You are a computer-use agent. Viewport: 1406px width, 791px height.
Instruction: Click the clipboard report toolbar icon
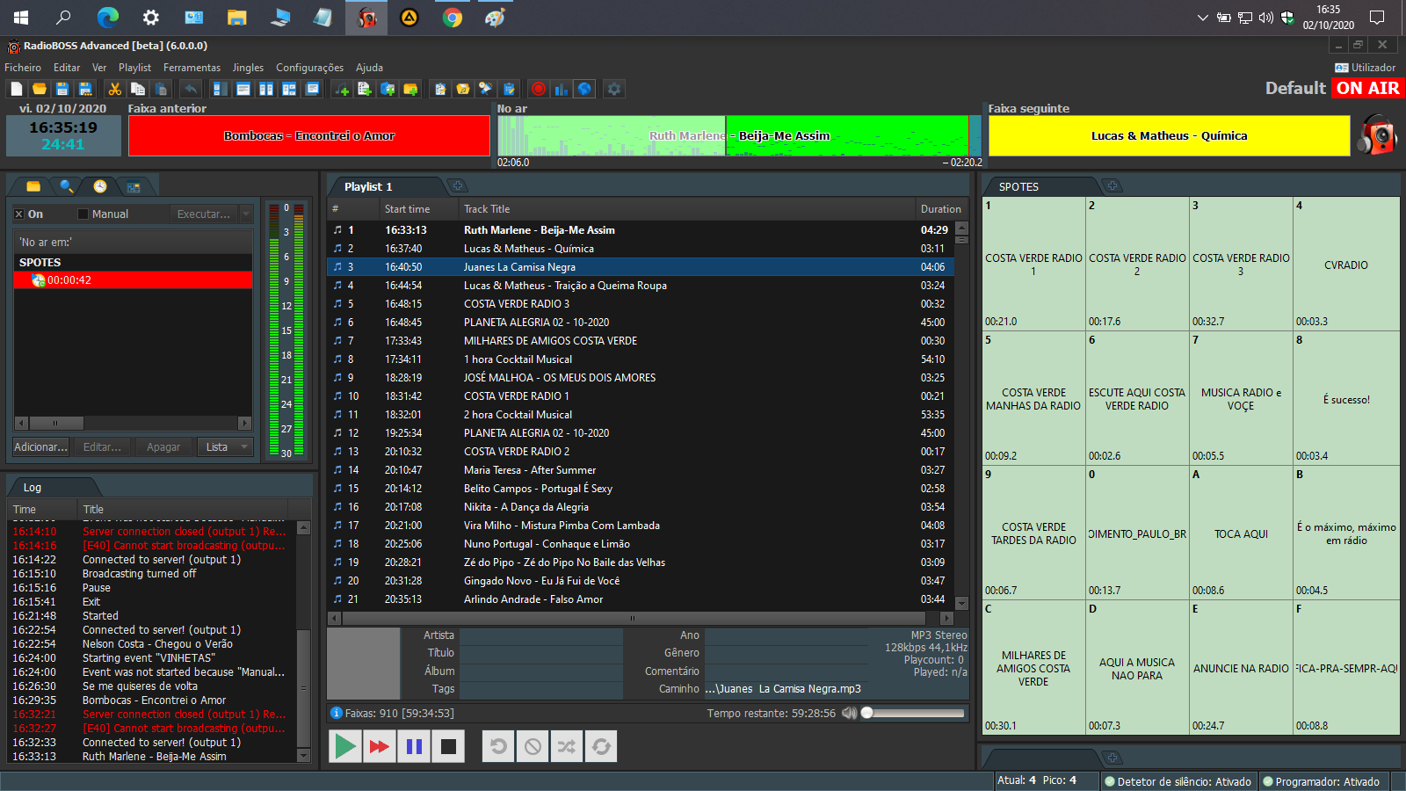[x=509, y=89]
